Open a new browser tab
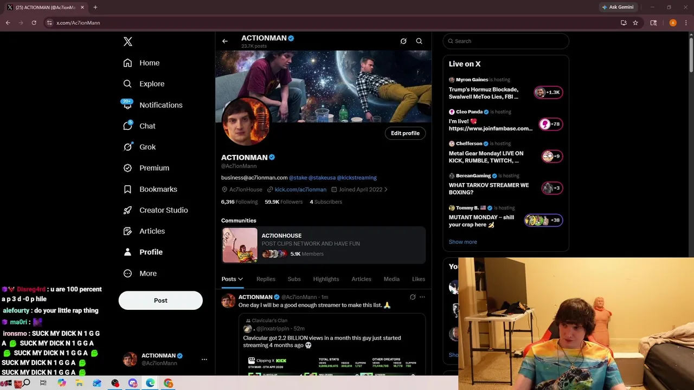The width and height of the screenshot is (694, 390). coord(95,7)
